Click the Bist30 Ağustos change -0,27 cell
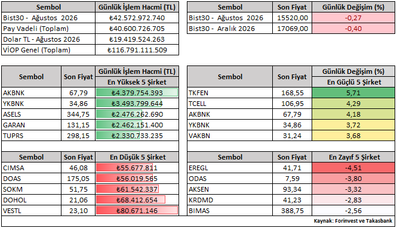This screenshot has width=397, height=228. click(x=353, y=18)
